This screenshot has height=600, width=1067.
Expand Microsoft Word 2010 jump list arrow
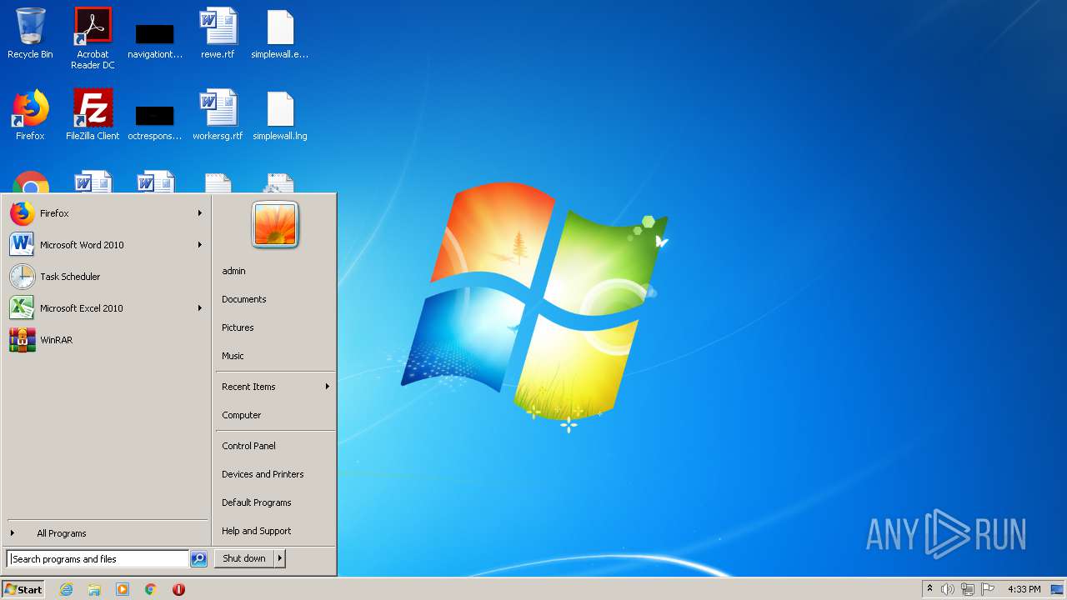point(200,245)
